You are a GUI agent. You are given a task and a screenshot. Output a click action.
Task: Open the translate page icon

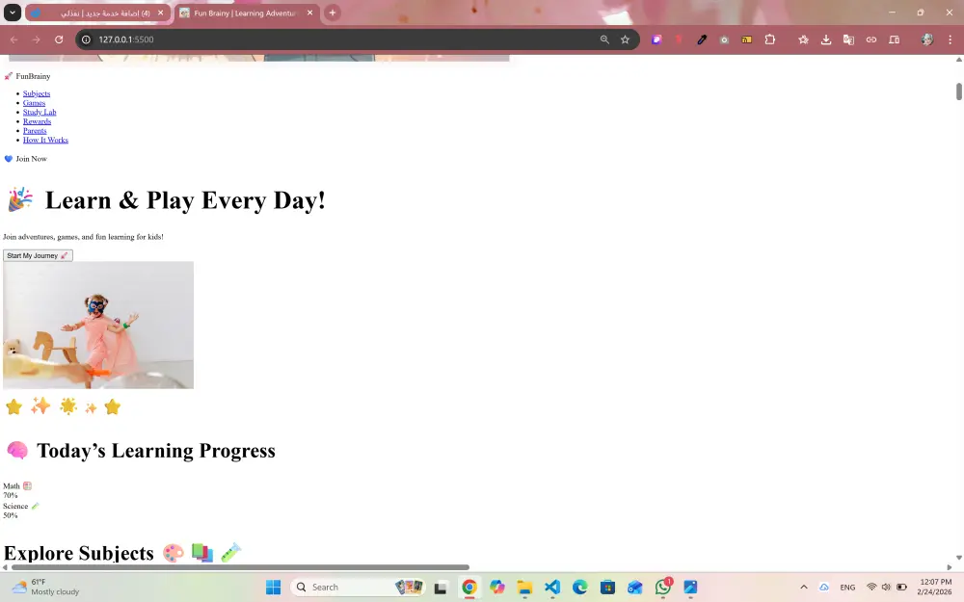848,39
